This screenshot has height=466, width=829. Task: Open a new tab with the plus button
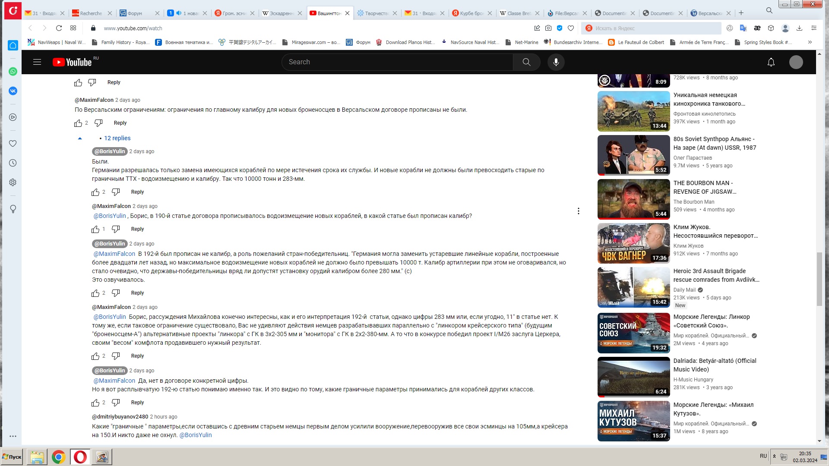click(741, 13)
